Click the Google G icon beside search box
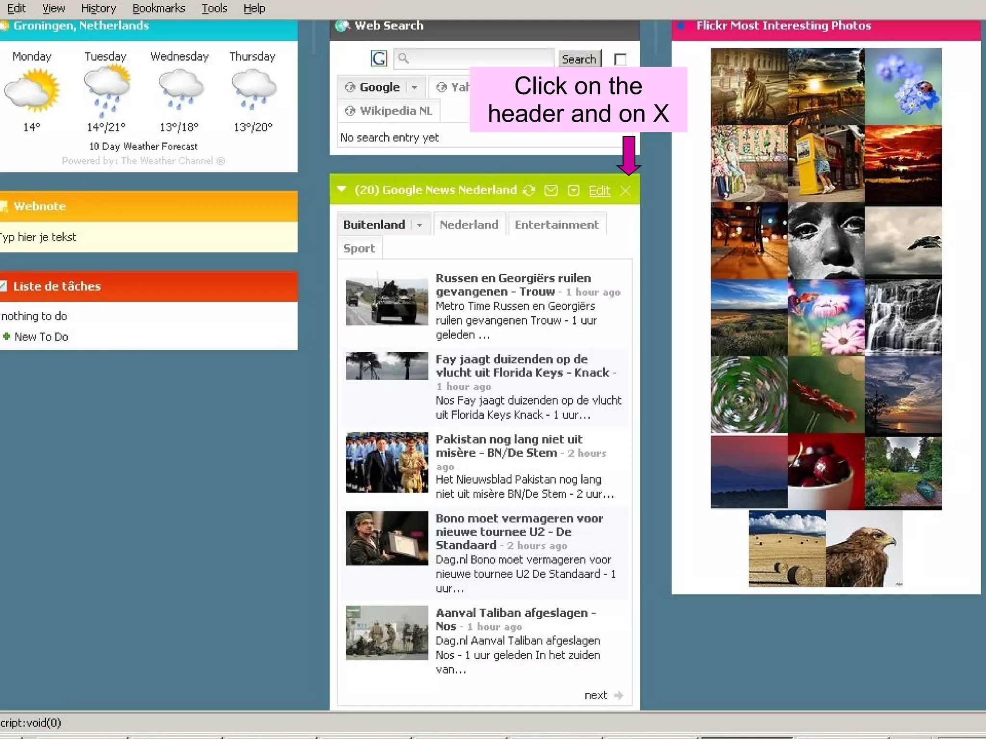 (378, 59)
